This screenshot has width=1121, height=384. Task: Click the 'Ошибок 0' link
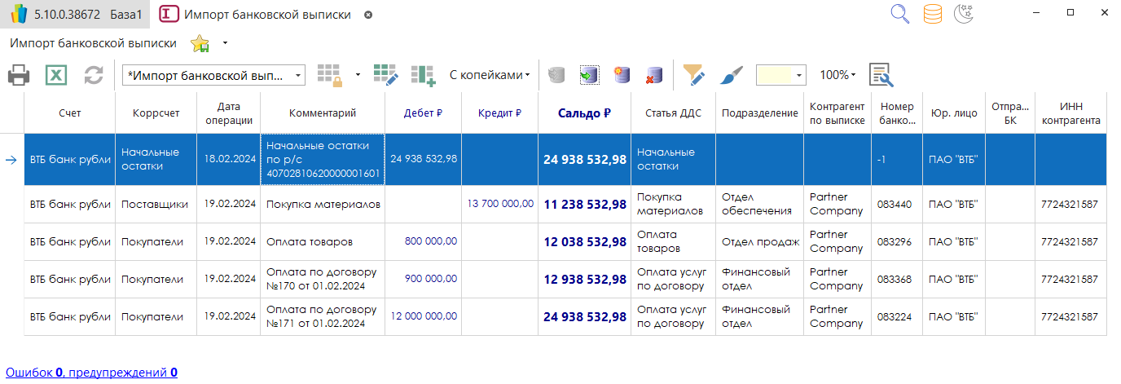click(33, 373)
